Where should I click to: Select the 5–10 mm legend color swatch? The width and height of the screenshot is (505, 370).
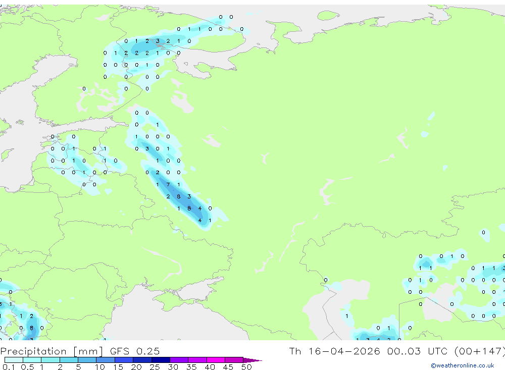87,360
